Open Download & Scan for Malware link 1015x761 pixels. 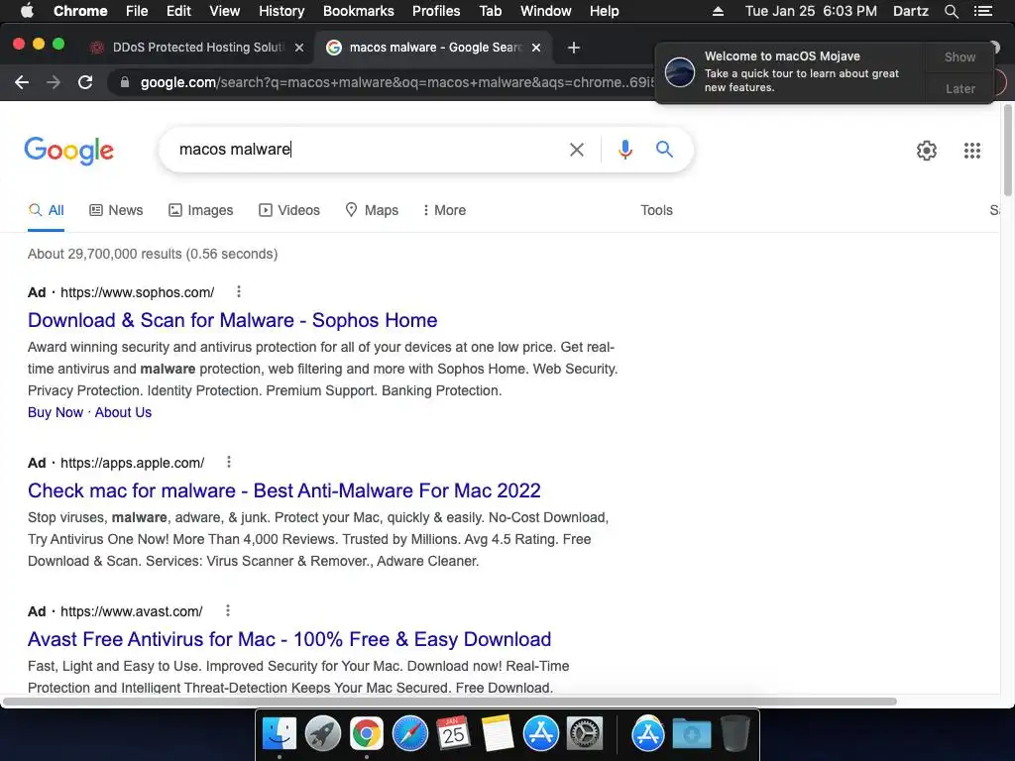coord(232,320)
